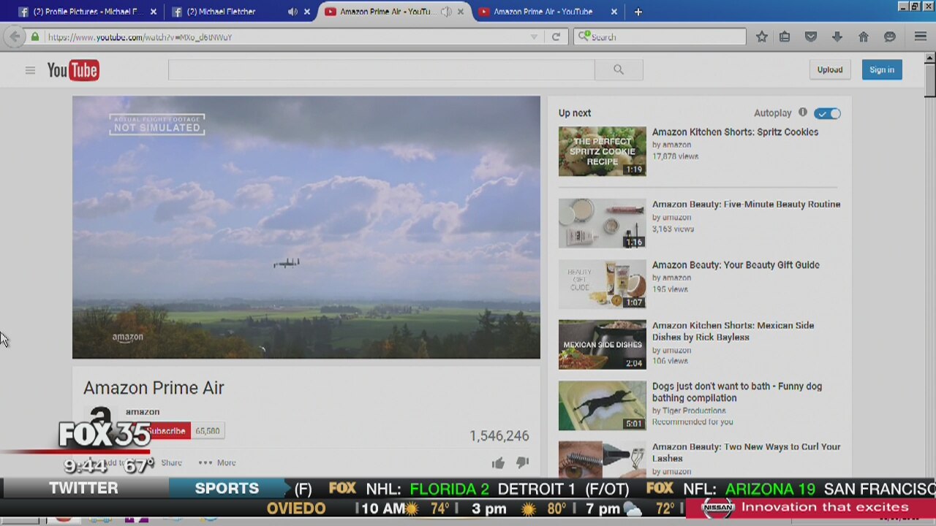The width and height of the screenshot is (936, 526).
Task: Turn off the Autoplay switch
Action: pos(828,113)
